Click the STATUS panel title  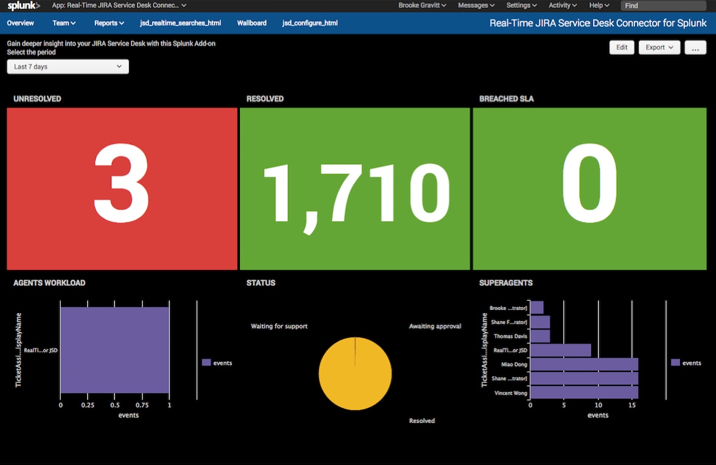click(x=261, y=283)
